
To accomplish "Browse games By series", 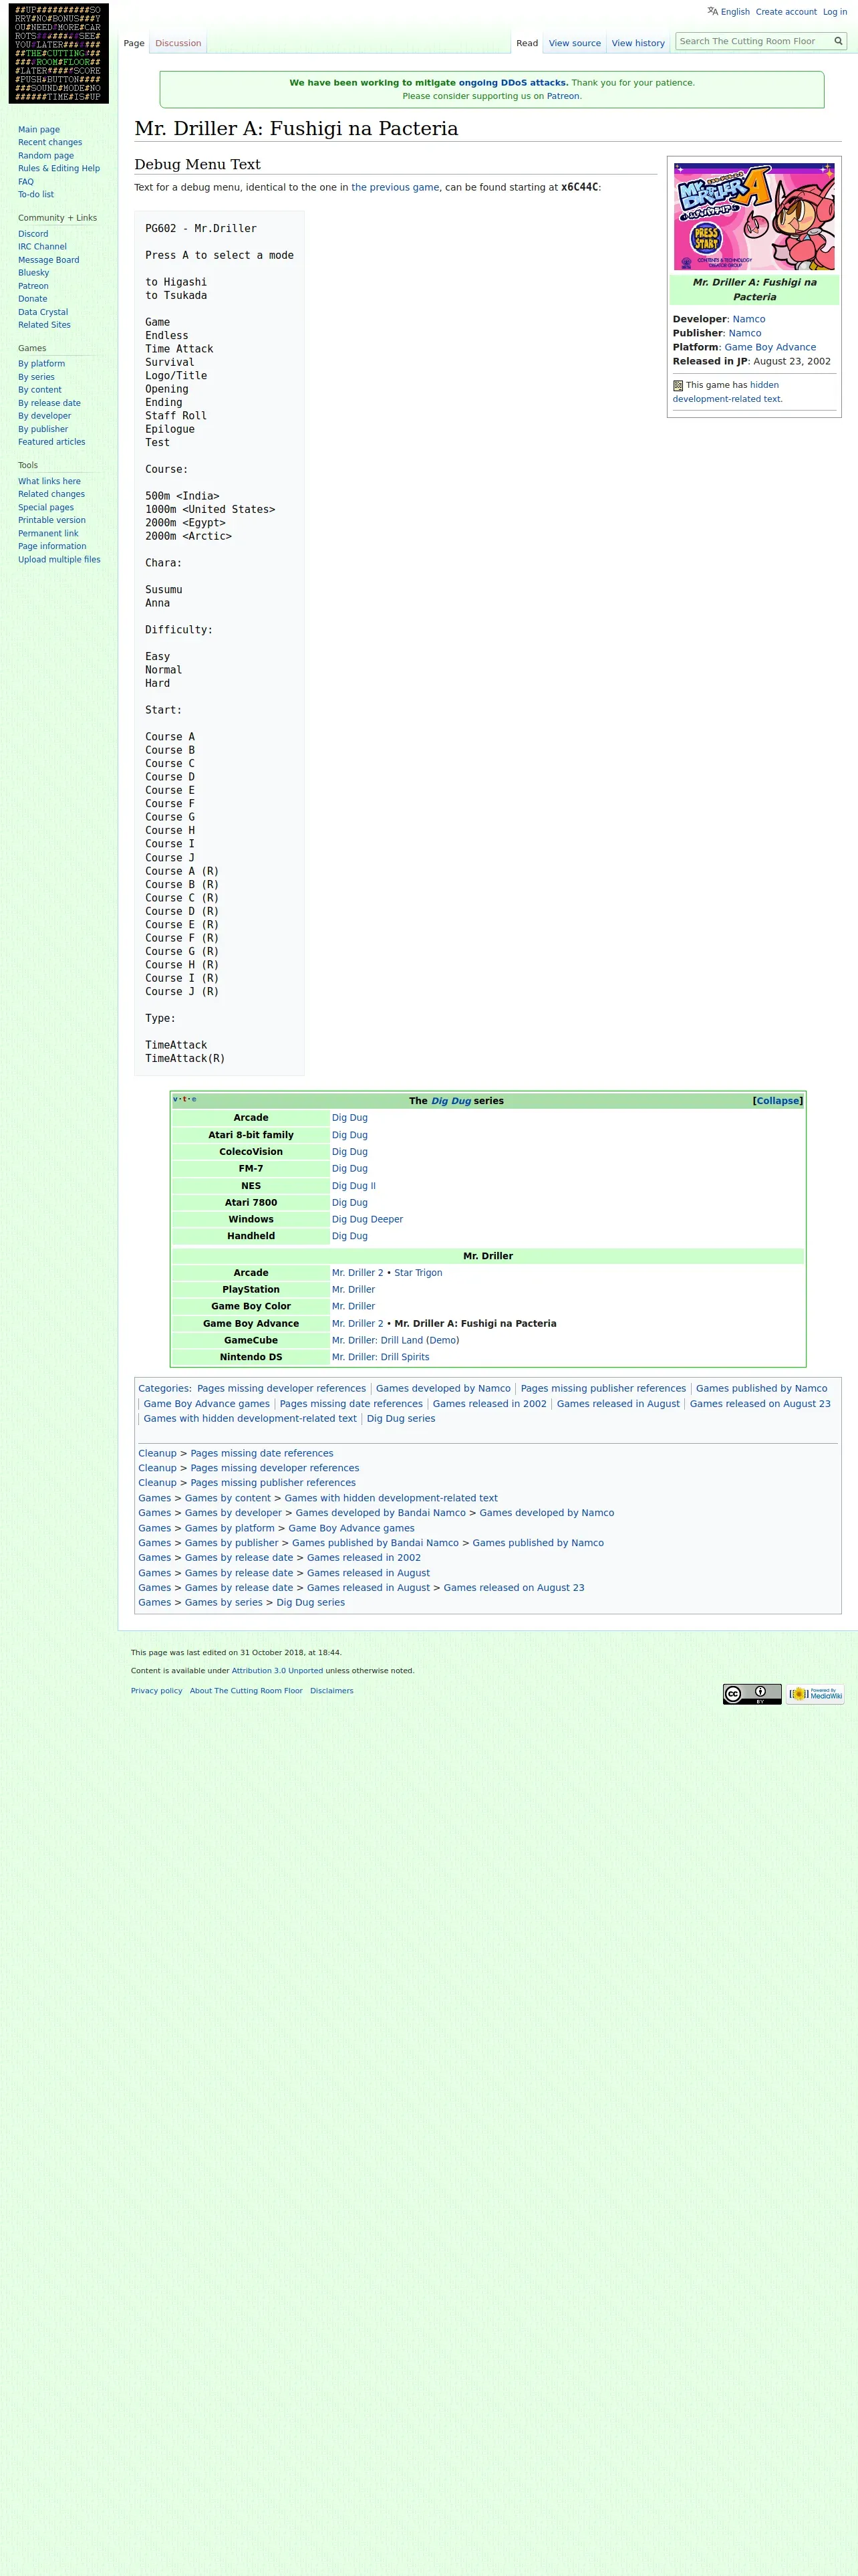I will [x=36, y=377].
